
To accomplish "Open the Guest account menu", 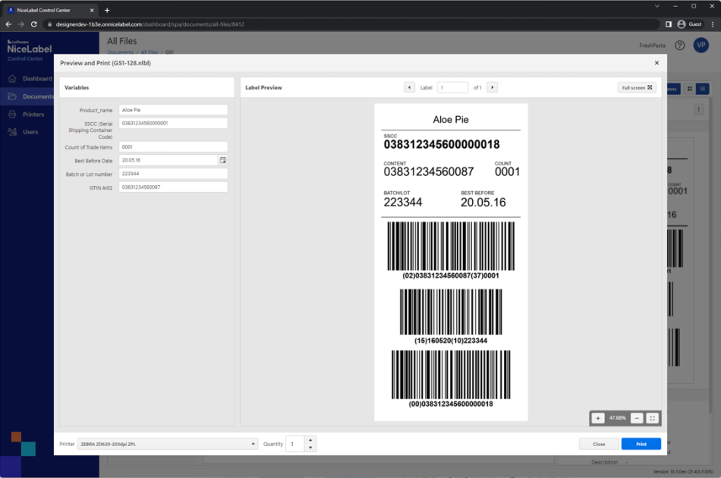I will click(689, 24).
